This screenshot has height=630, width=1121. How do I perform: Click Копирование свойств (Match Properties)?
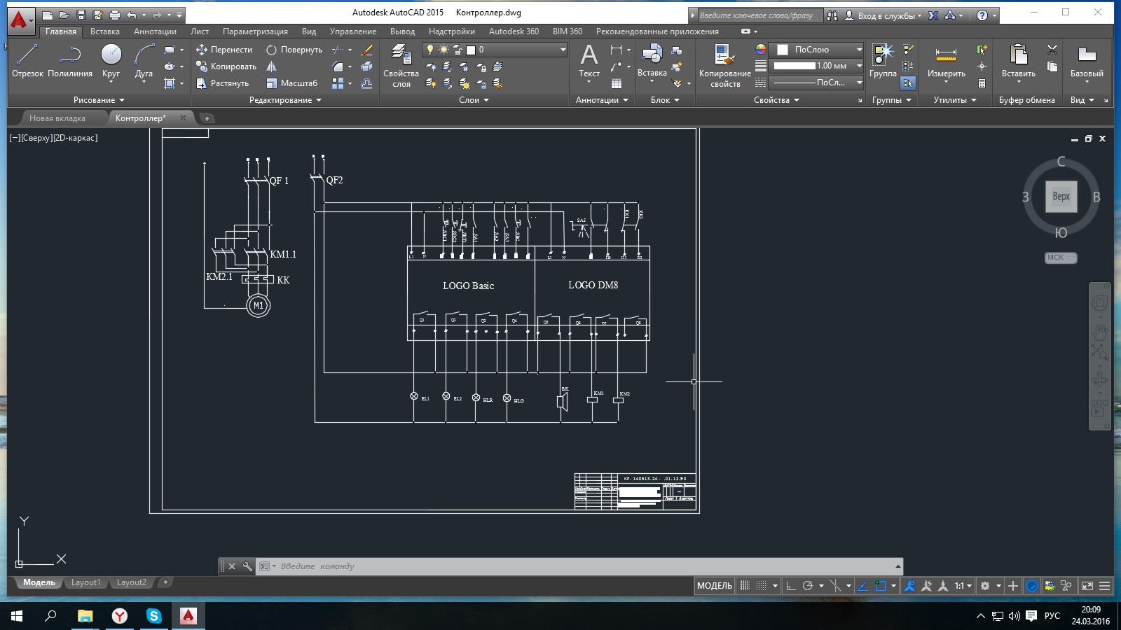click(x=725, y=65)
